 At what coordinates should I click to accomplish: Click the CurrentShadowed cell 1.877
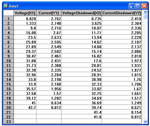point(122,70)
